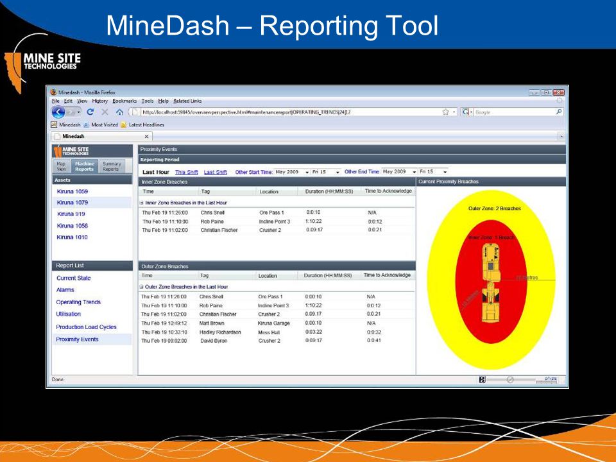This screenshot has width=616, height=462.
Task: Bookmark this page with the star icon
Action: [x=445, y=112]
